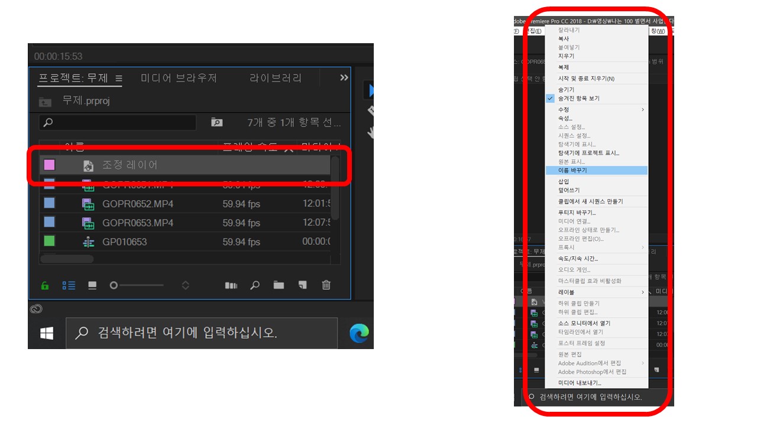Expand the hidden panel tabs overflow arrows
757x426 pixels.
[x=344, y=78]
